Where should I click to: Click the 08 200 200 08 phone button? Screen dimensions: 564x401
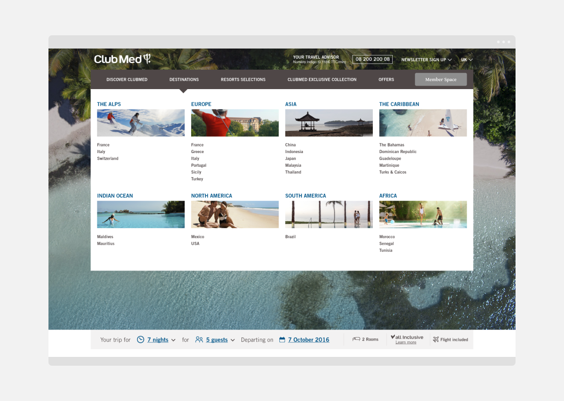coord(372,59)
